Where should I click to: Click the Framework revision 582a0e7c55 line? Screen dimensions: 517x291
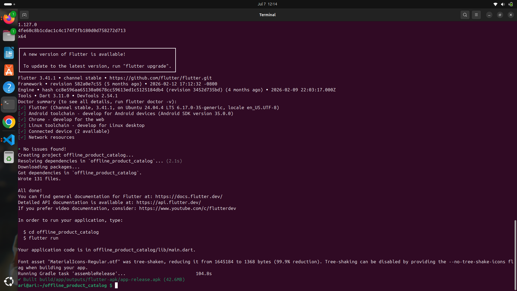coord(118,84)
